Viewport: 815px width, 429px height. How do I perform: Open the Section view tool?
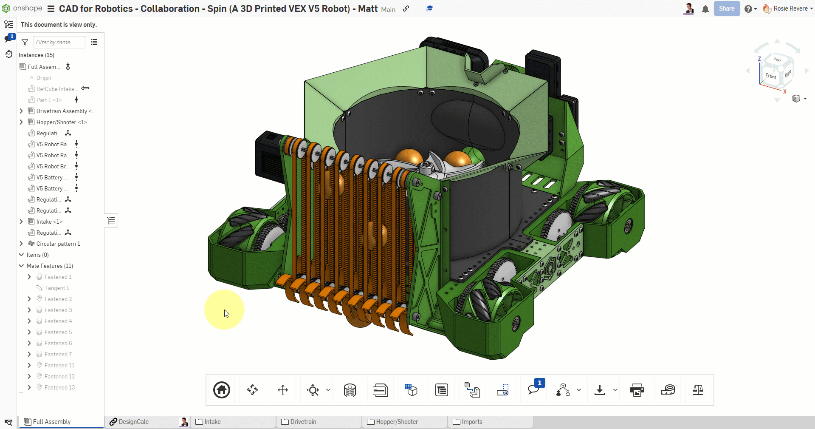[350, 390]
